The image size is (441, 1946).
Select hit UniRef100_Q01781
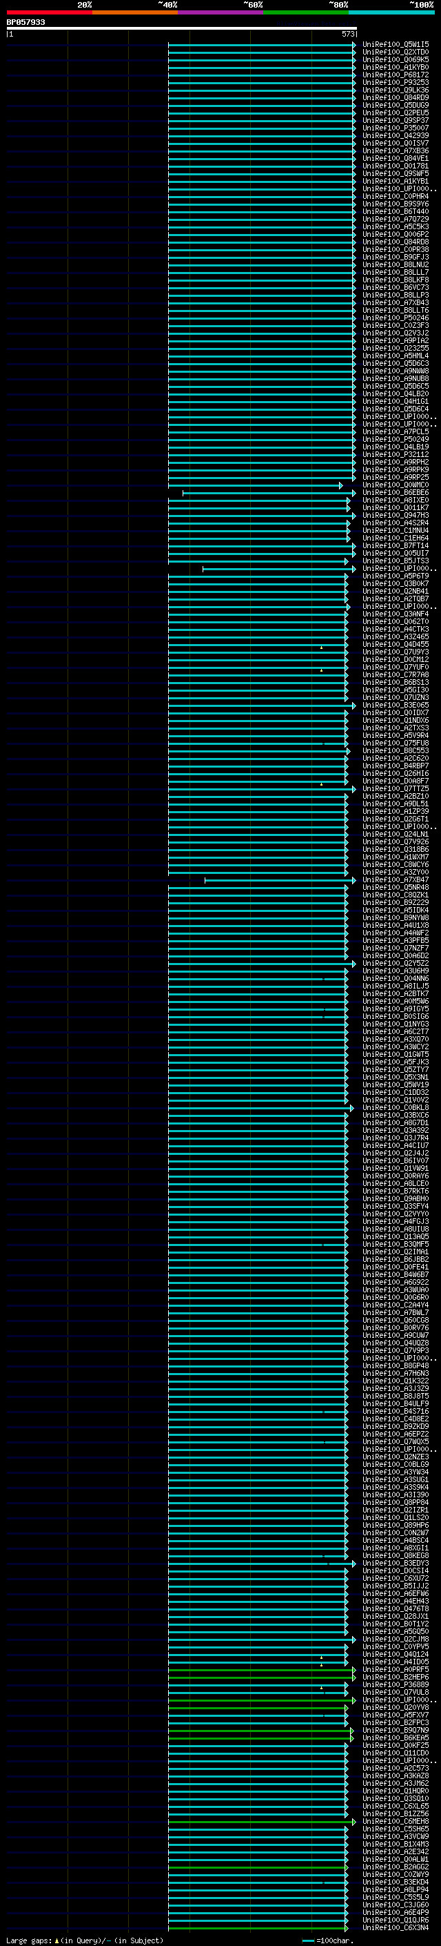[396, 166]
